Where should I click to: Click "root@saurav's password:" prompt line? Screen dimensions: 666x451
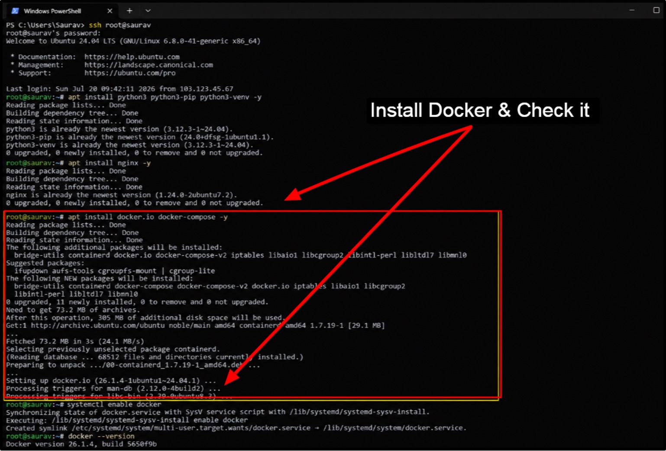click(x=53, y=33)
